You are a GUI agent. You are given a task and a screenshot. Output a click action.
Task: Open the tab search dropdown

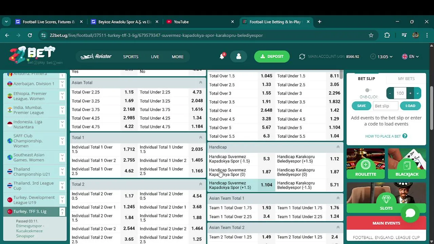pyautogui.click(x=6, y=22)
